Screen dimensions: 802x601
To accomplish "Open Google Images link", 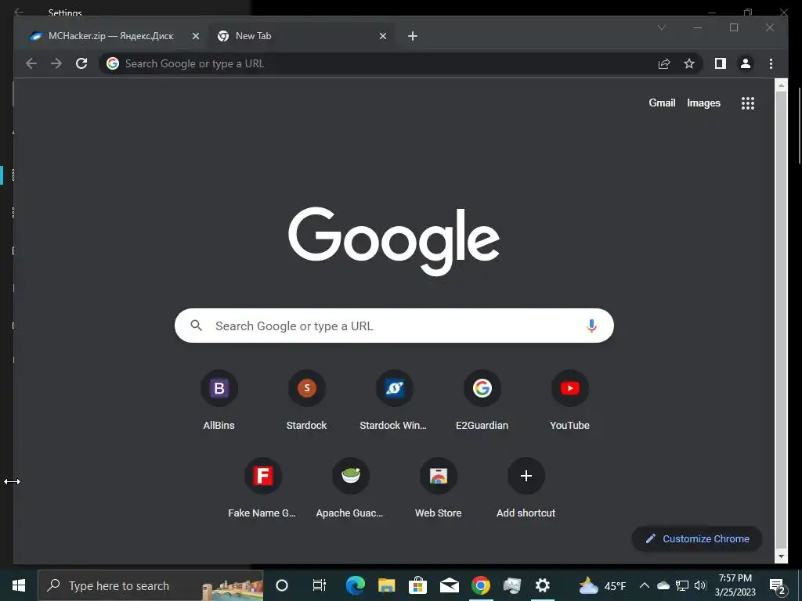I will pyautogui.click(x=703, y=103).
